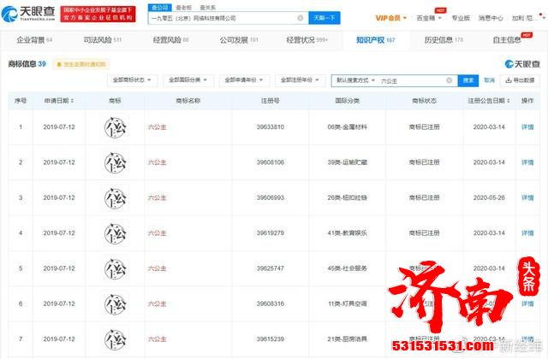Open 详情 for registration 39633810
This screenshot has width=548, height=359.
pos(527,127)
